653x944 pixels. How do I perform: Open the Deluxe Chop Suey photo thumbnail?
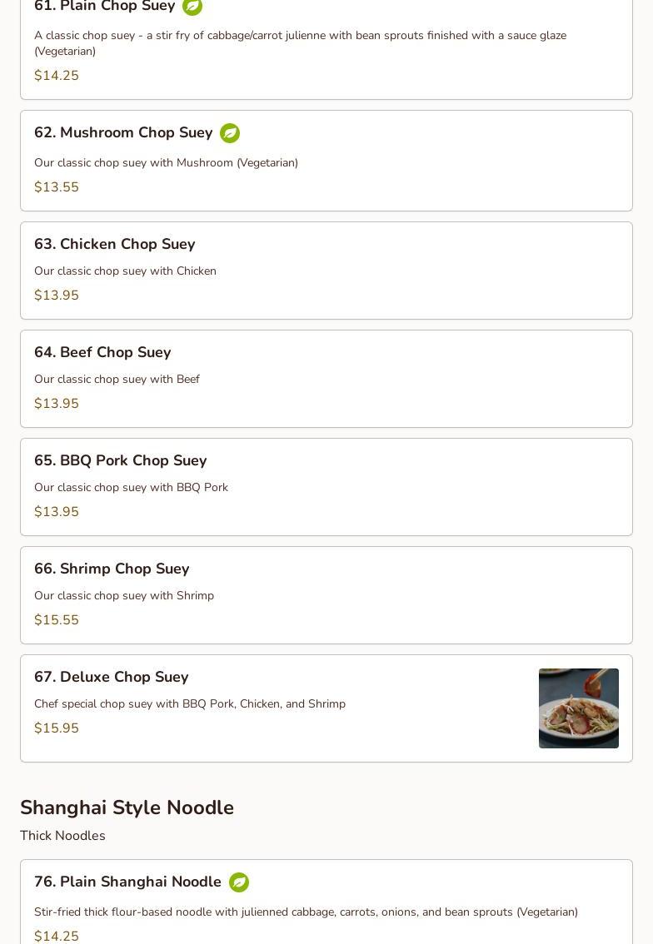[578, 708]
